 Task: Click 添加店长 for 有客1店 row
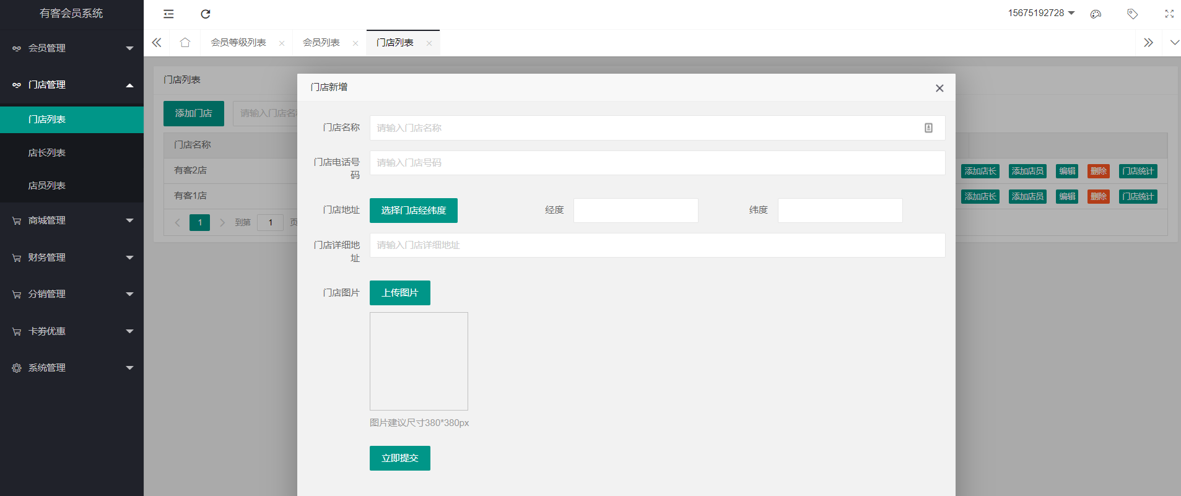(980, 197)
